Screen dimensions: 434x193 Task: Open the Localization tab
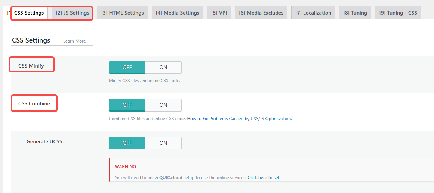pyautogui.click(x=313, y=13)
